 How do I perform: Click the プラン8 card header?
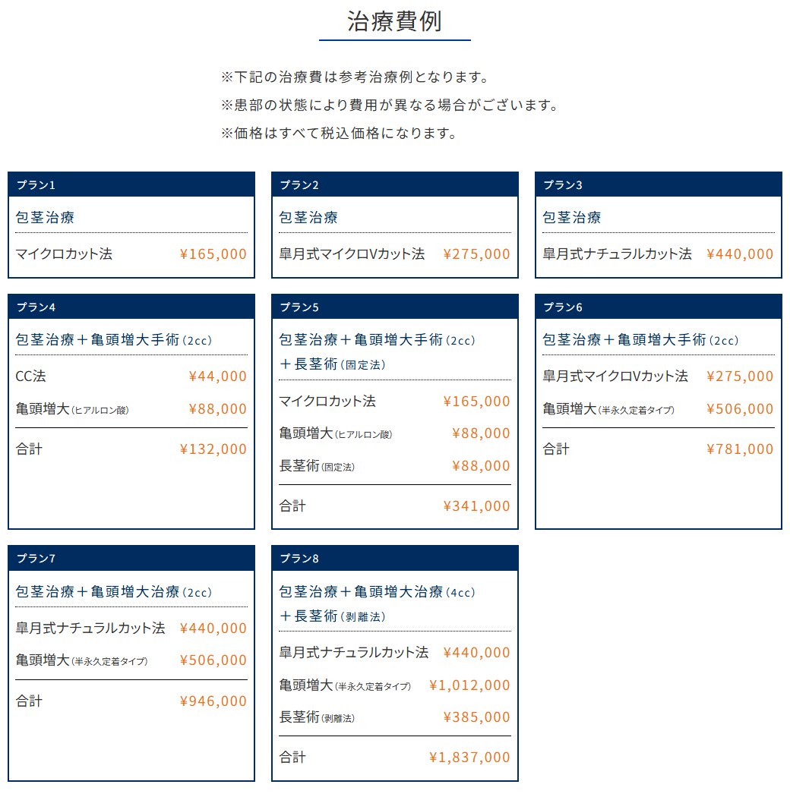(395, 559)
